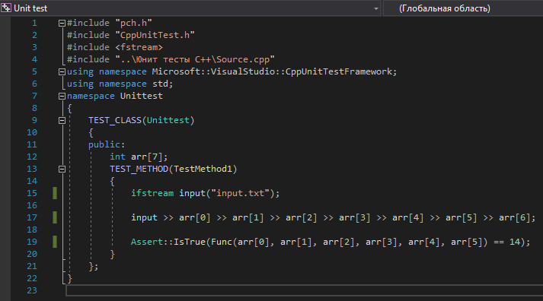Click the value 14 on line 19

tap(514, 242)
